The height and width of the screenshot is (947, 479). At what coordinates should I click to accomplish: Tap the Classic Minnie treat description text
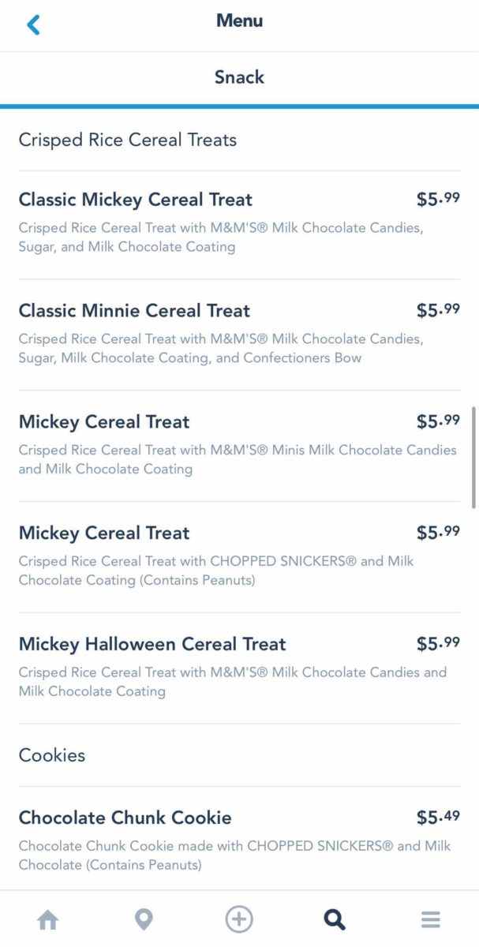tap(221, 348)
